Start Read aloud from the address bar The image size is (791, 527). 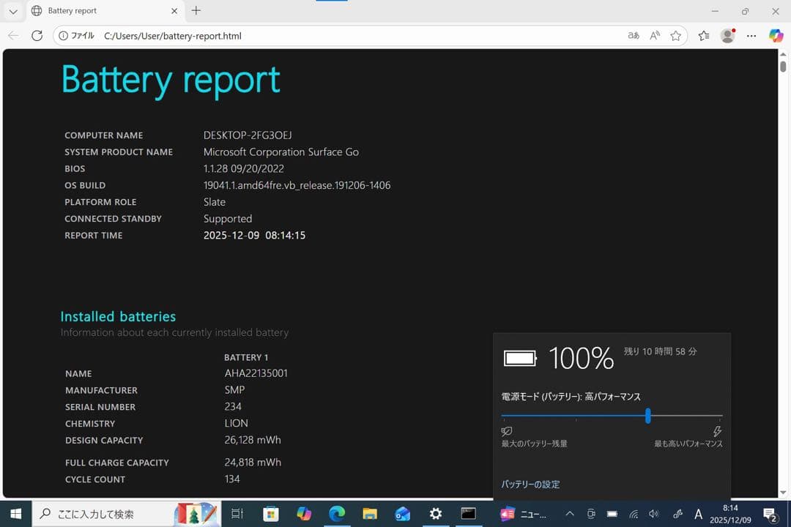pyautogui.click(x=655, y=36)
